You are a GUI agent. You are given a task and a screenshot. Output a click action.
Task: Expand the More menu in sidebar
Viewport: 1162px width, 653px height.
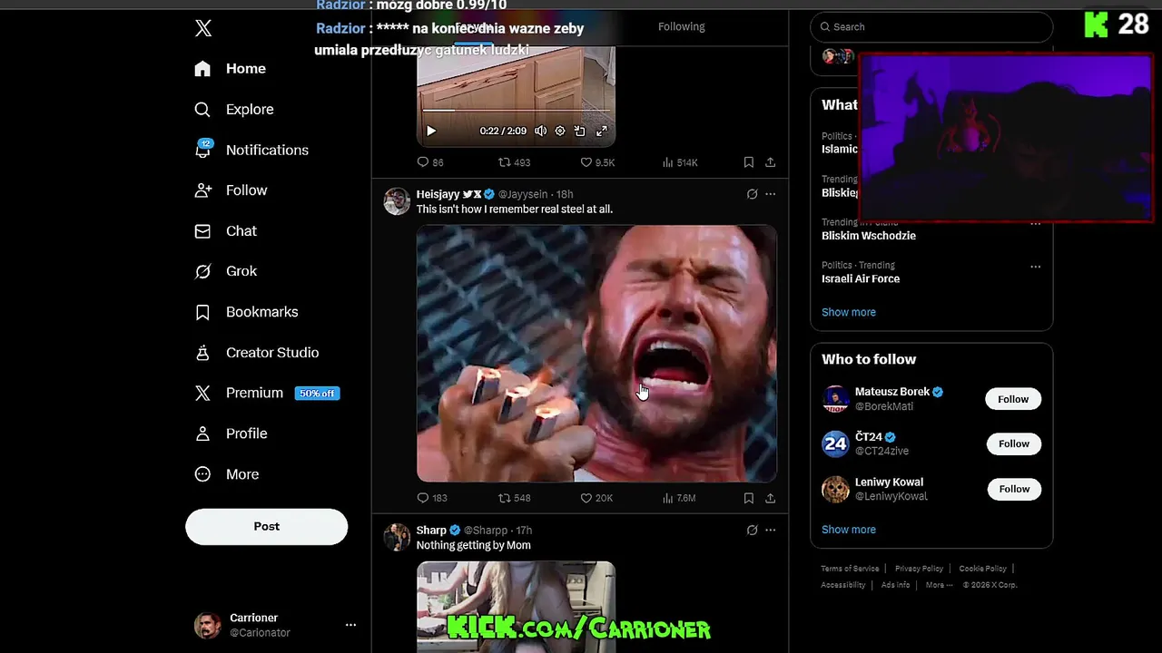[227, 474]
